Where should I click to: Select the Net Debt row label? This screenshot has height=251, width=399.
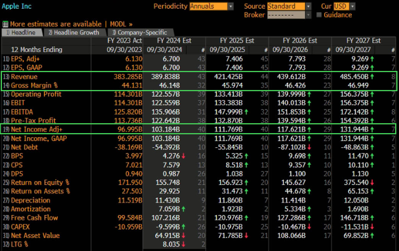(24, 147)
